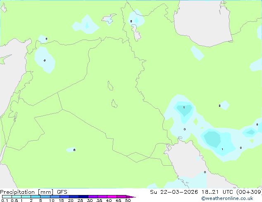Click the '(00+309)' forecast offset text
This screenshot has width=262, height=202.
[249, 192]
